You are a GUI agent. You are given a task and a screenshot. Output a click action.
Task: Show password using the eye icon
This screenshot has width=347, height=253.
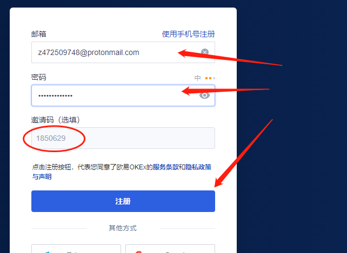click(x=204, y=95)
